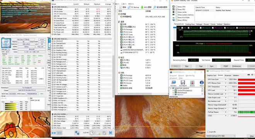Click the network computers icon in sensor window
The width and height of the screenshot is (255, 139).
77,133
